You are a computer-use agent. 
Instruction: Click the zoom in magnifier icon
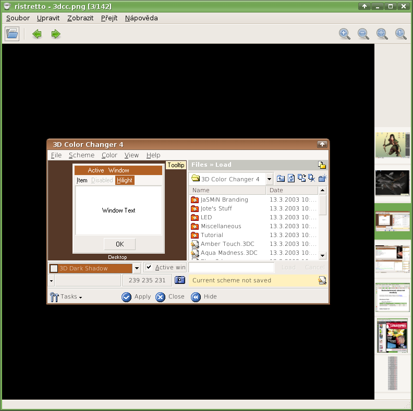(345, 34)
